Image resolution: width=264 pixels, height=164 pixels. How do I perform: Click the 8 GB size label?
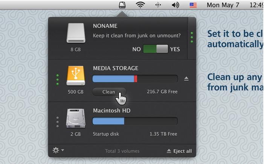(76, 49)
